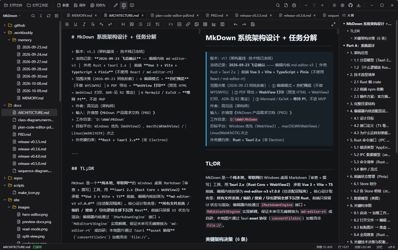
Task: Collapse the docs folder
Action: coord(5,105)
